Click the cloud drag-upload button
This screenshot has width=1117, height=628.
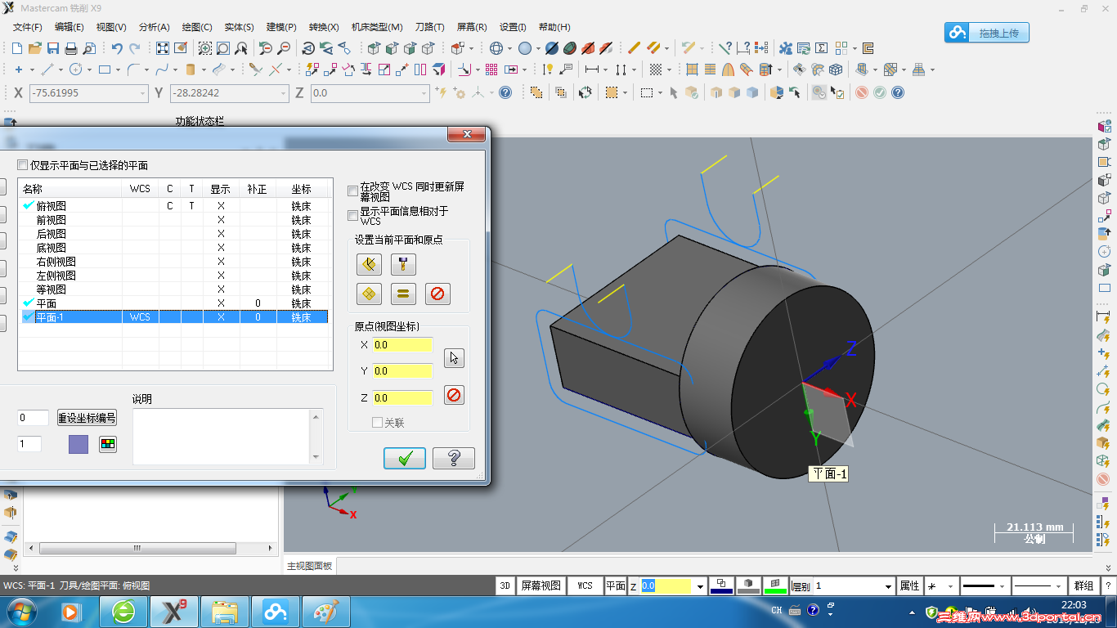point(986,33)
